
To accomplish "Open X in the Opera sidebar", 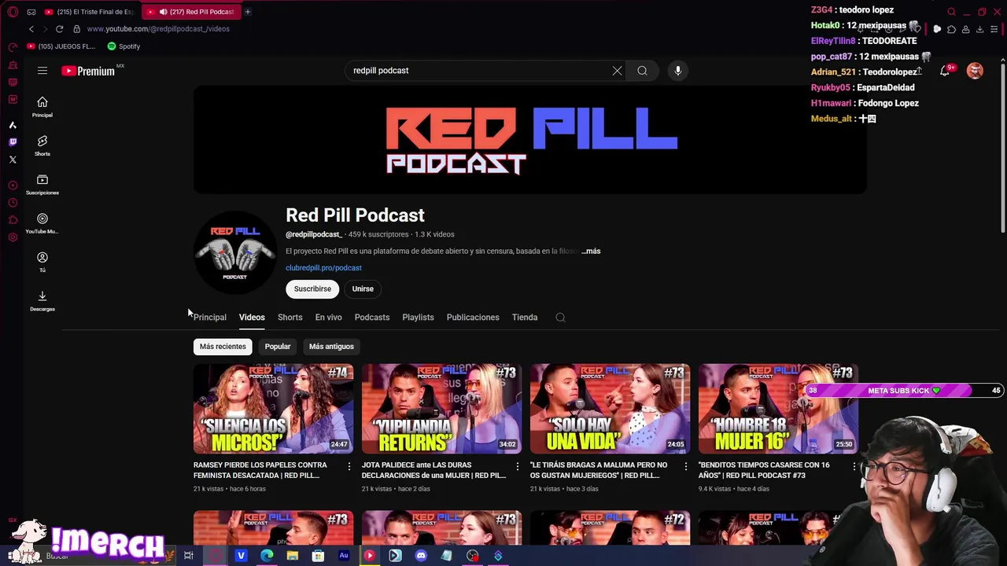I will point(13,160).
